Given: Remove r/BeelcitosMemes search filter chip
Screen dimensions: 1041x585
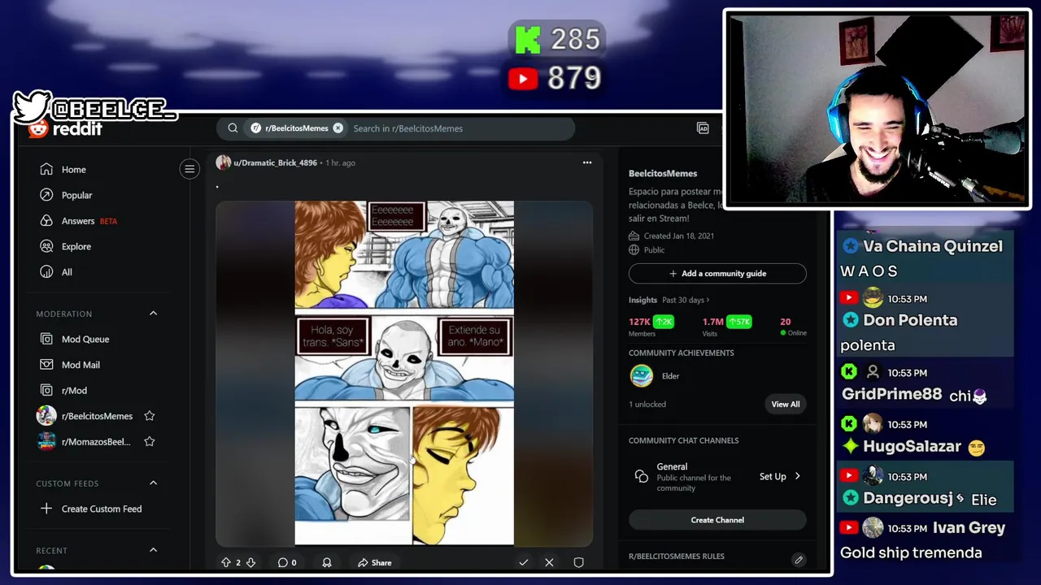Looking at the screenshot, I should tap(338, 128).
